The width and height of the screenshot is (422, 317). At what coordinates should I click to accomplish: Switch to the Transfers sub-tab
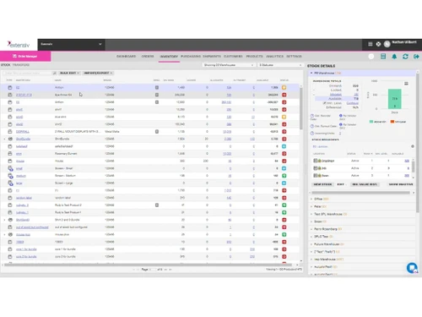click(x=21, y=65)
